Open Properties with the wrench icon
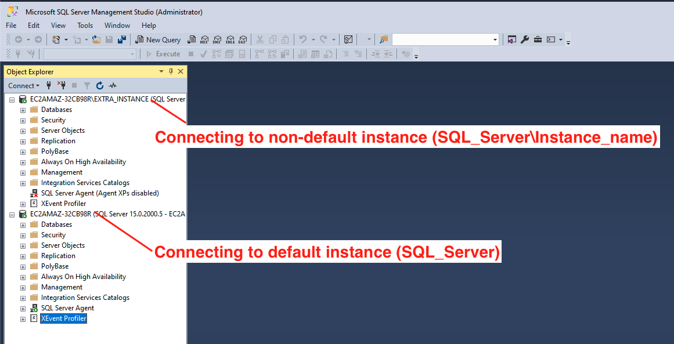The height and width of the screenshot is (344, 674). (524, 39)
